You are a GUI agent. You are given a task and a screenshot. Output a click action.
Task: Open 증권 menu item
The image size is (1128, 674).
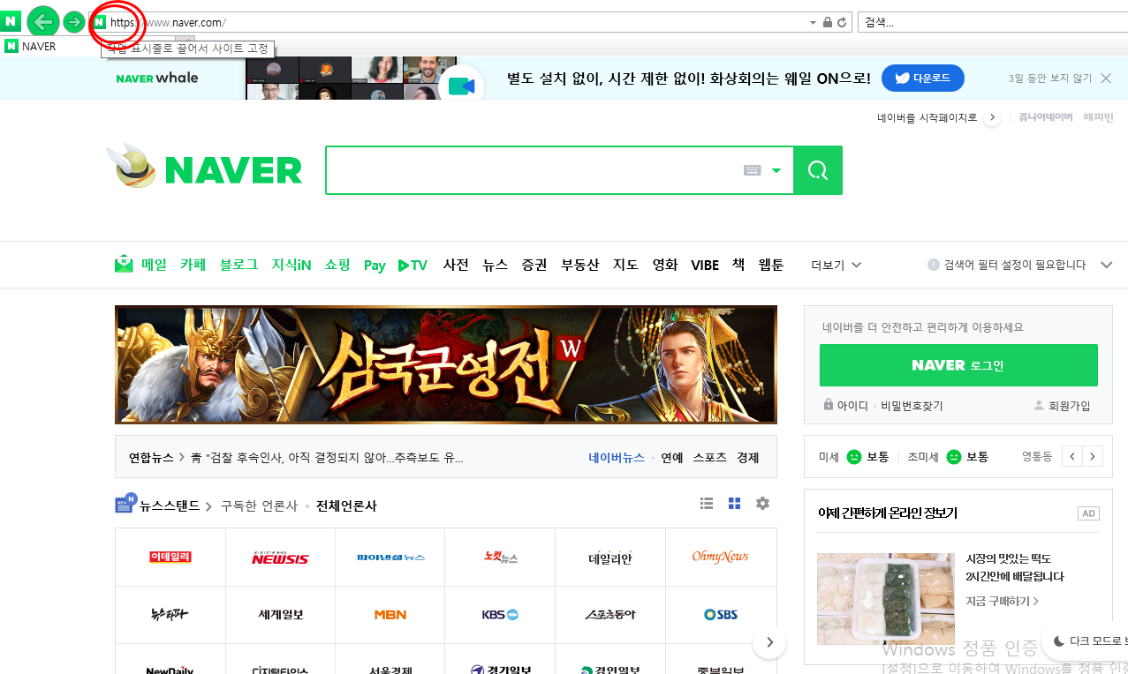click(x=534, y=264)
